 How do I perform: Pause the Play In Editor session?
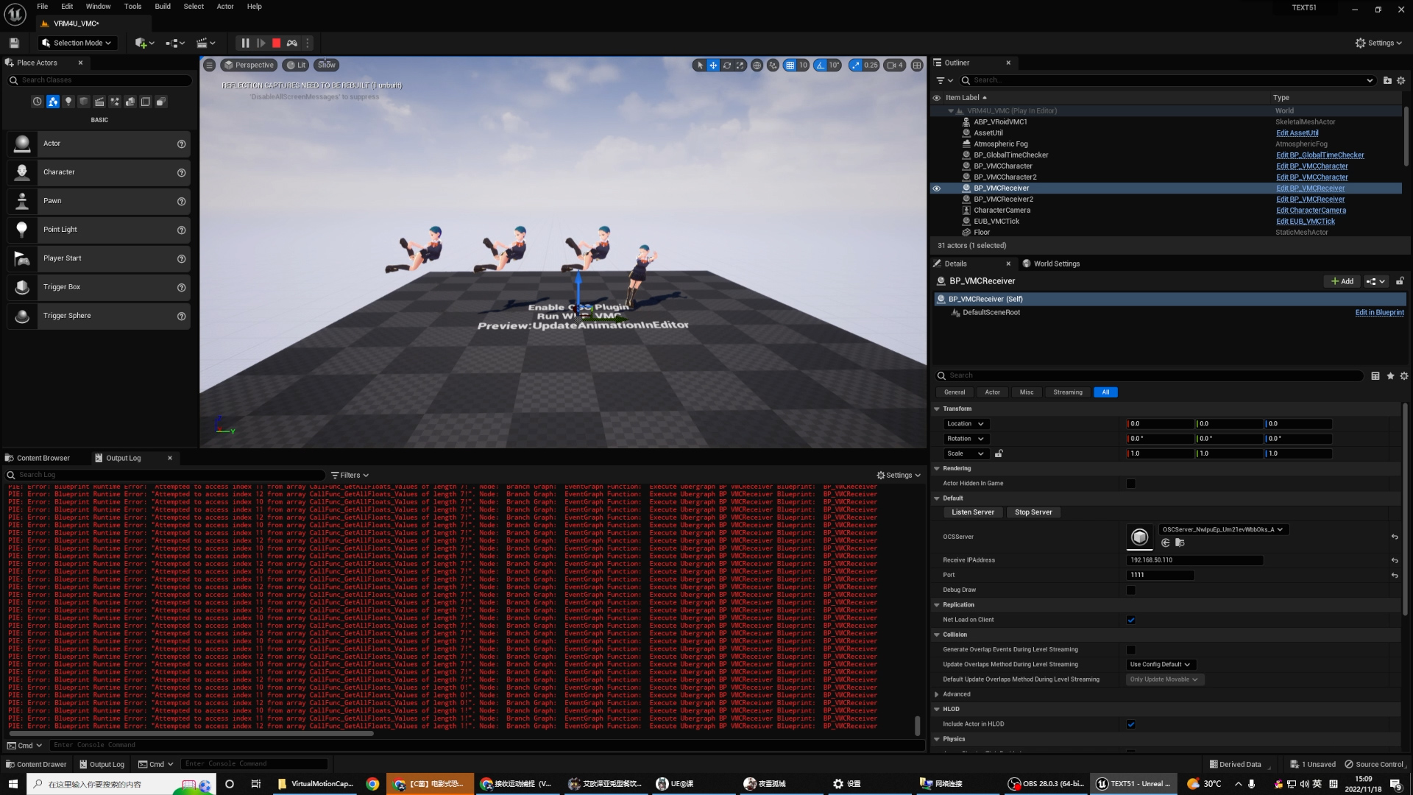point(245,43)
